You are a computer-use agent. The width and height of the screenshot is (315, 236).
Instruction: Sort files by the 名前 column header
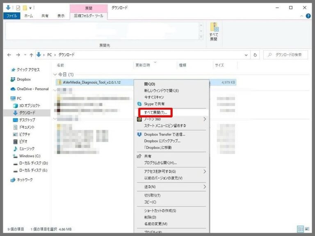[60, 65]
